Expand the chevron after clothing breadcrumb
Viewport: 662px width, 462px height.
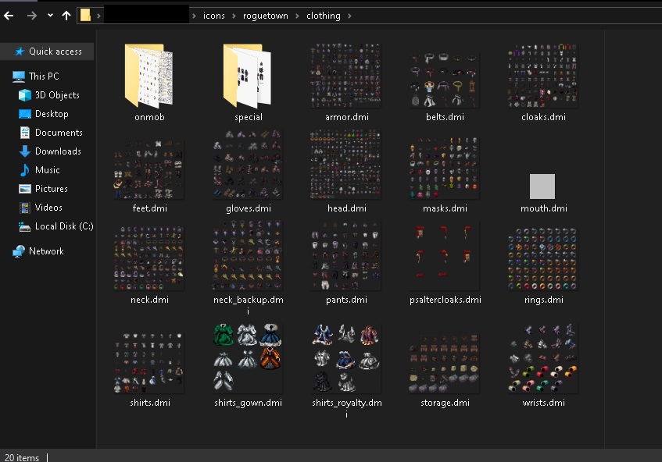coord(349,16)
